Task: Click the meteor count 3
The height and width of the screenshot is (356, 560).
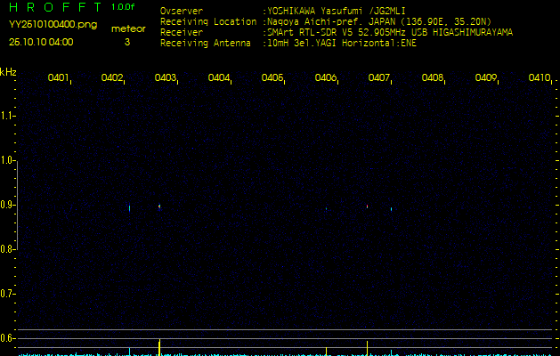Action: (x=127, y=42)
